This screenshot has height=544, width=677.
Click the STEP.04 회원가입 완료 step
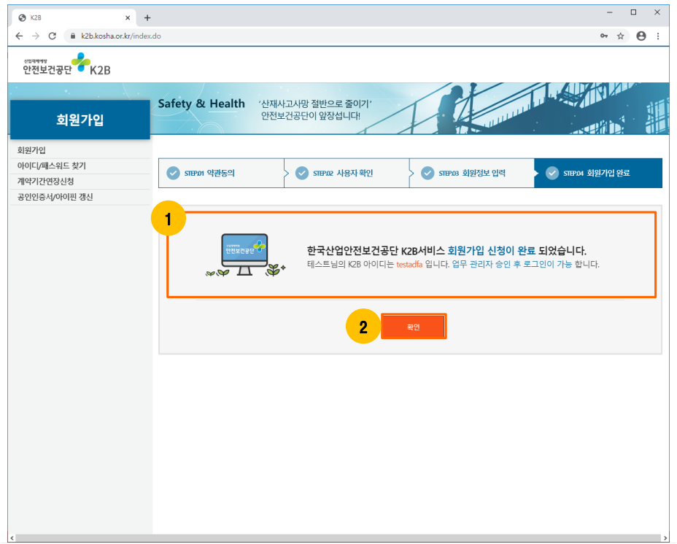(598, 173)
